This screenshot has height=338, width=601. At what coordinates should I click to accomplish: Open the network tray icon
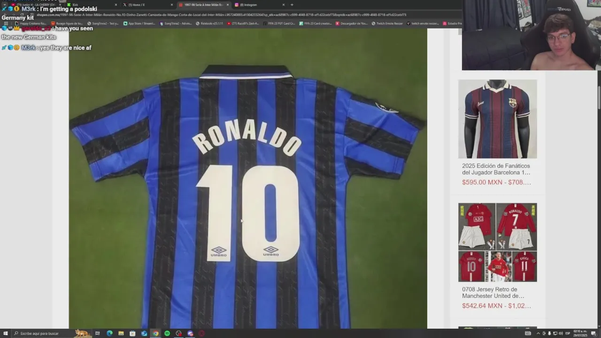tap(555, 333)
